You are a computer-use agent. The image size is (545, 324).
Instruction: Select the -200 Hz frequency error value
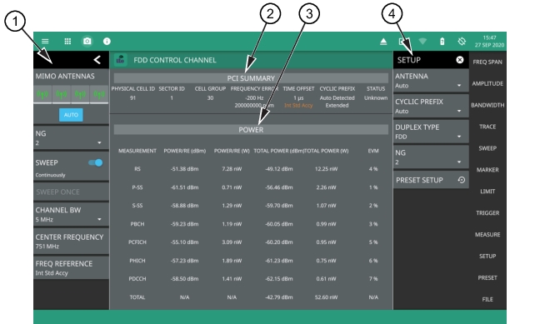254,98
